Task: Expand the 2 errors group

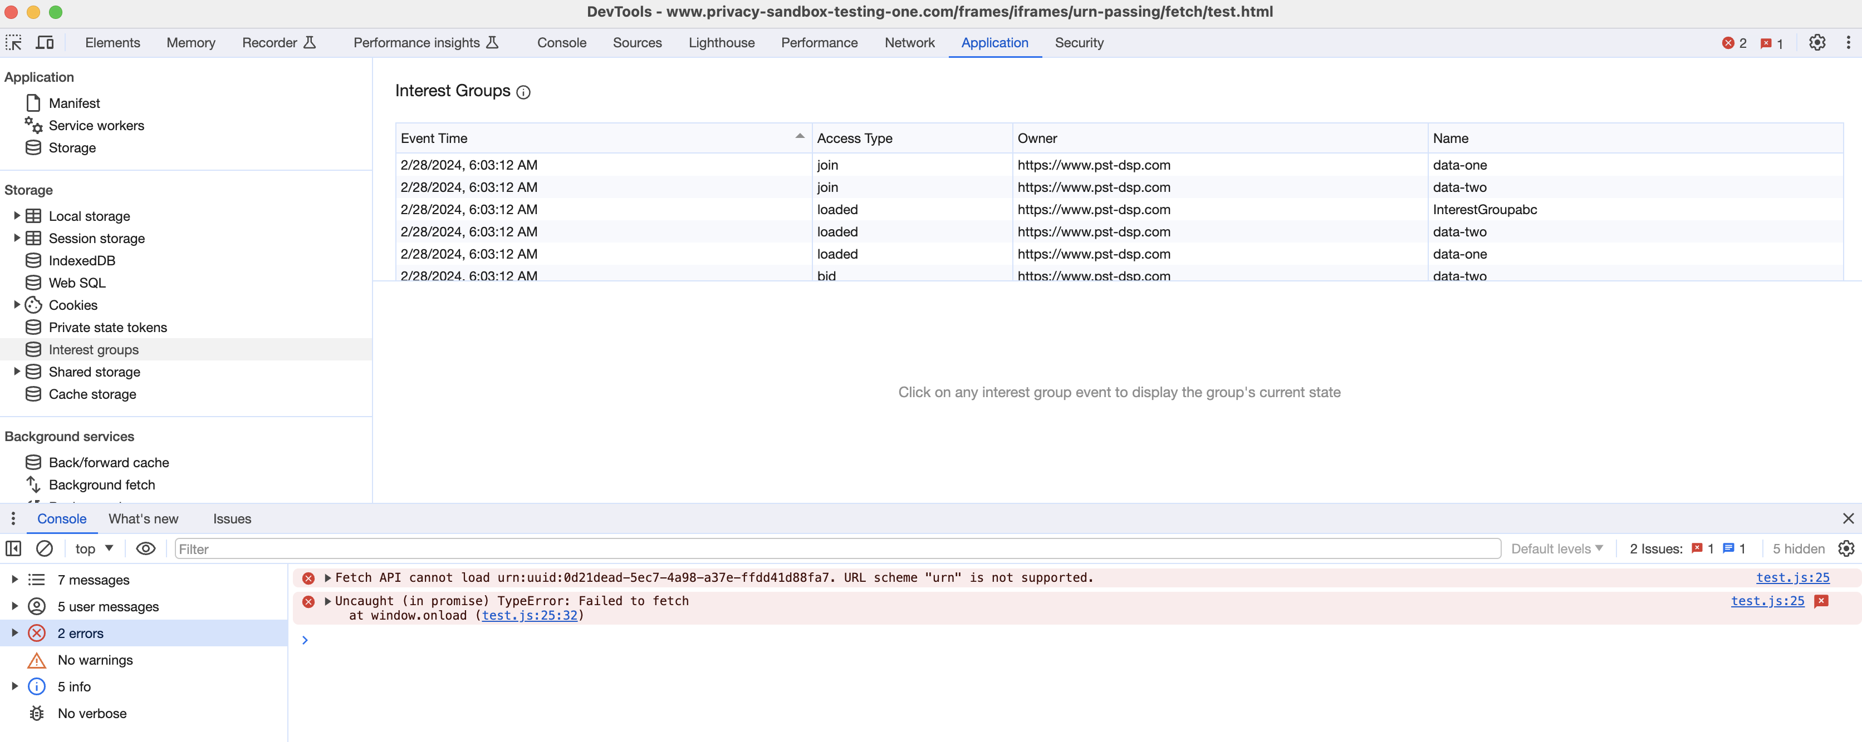Action: click(x=14, y=633)
